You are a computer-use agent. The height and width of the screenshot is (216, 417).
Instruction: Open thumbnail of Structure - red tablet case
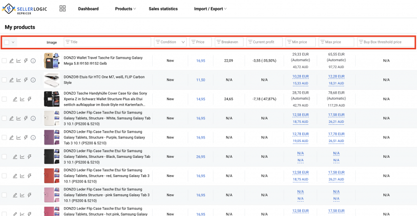coord(51,176)
